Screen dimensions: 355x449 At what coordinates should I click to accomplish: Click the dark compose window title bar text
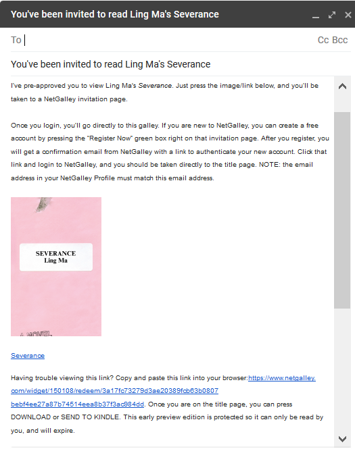point(115,14)
